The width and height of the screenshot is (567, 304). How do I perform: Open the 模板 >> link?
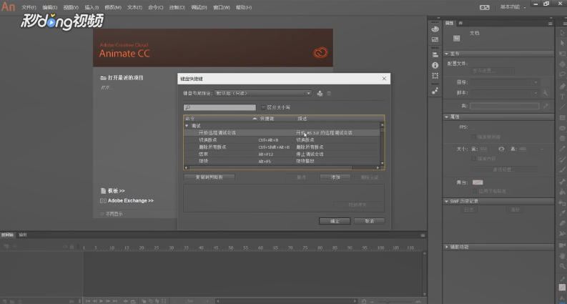tap(116, 191)
